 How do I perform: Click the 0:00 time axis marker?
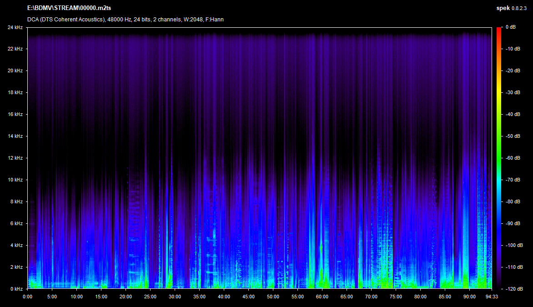pos(27,297)
